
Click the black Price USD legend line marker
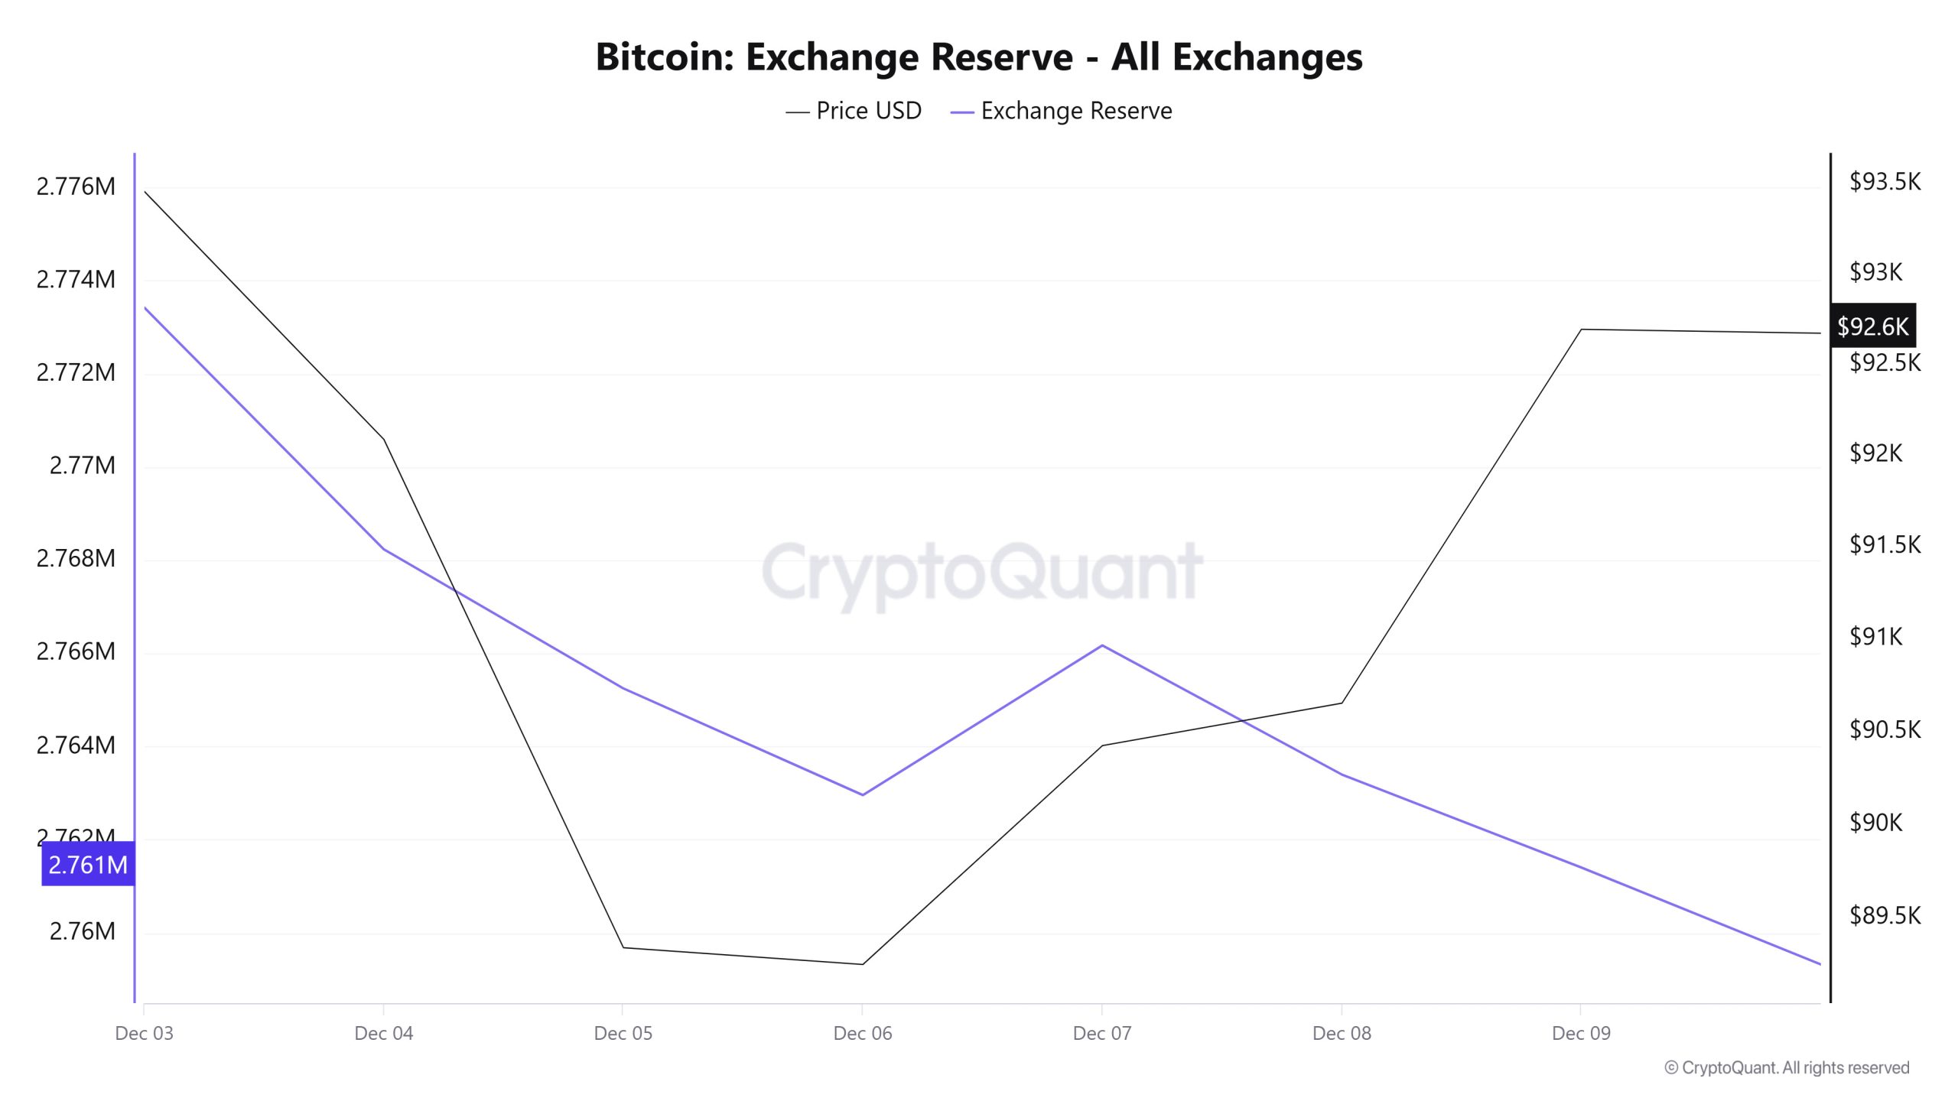[x=797, y=112]
